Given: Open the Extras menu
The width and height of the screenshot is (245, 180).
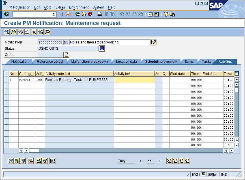Looking at the screenshot, I should 60,7.
